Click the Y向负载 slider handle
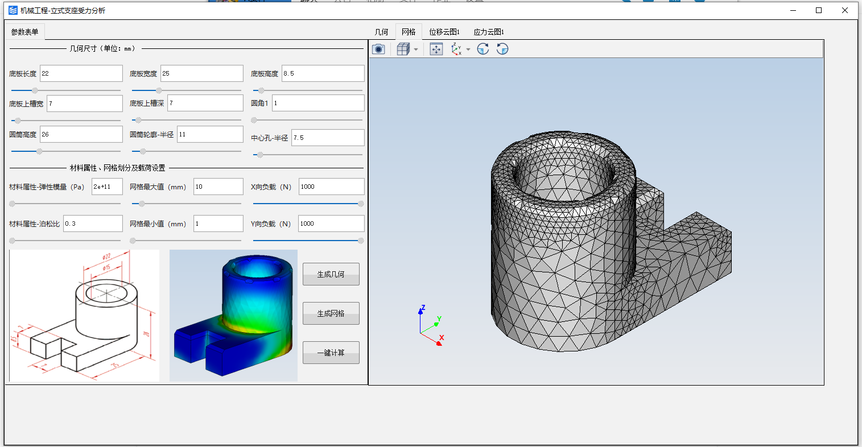This screenshot has width=862, height=447. (x=361, y=241)
